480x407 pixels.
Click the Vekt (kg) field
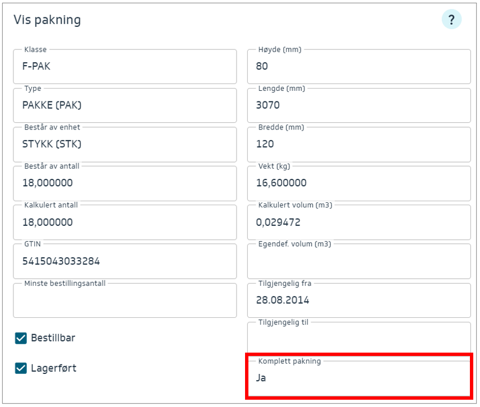tap(358, 183)
